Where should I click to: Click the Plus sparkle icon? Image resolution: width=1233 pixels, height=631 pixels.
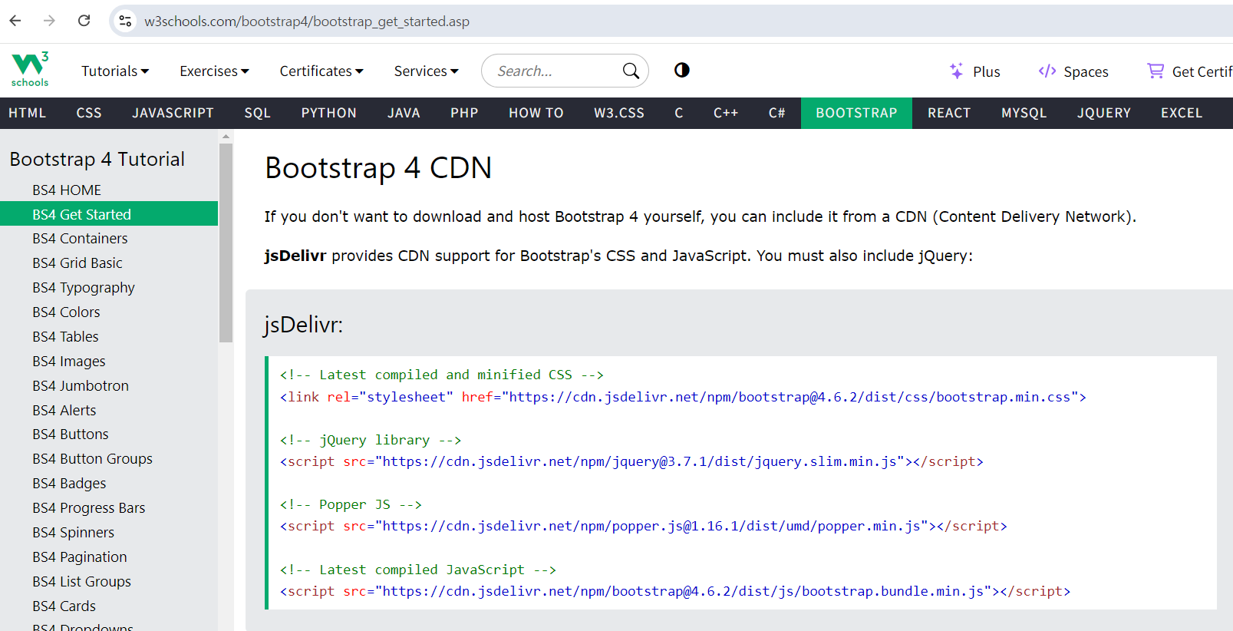pyautogui.click(x=956, y=71)
